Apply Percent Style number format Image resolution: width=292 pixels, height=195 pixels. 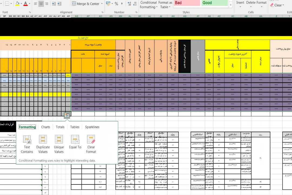point(117,4)
